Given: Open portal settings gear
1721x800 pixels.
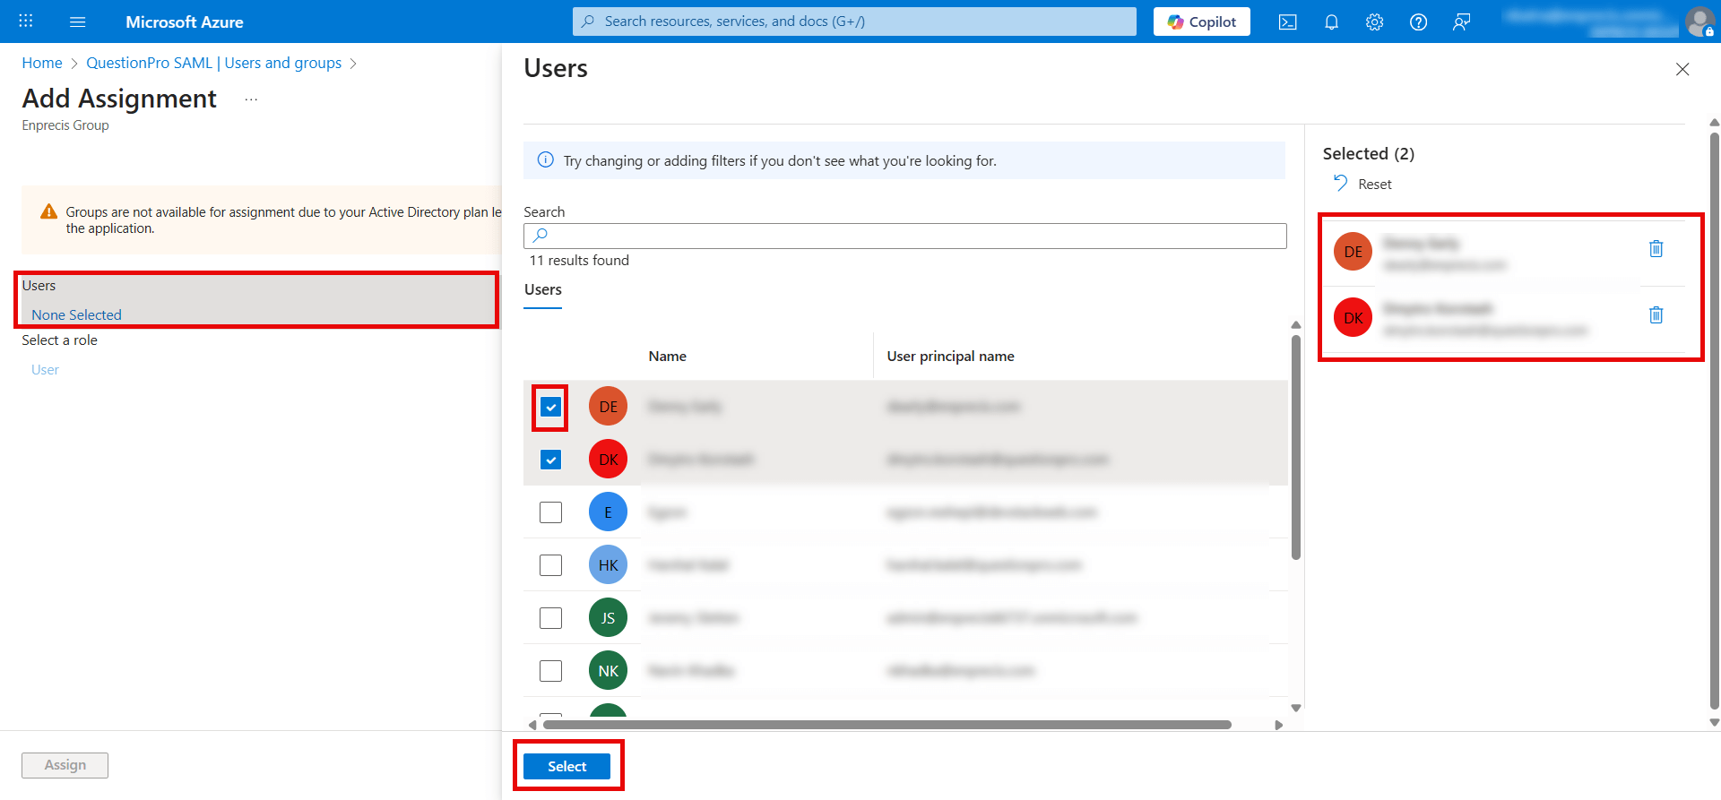Looking at the screenshot, I should pyautogui.click(x=1374, y=22).
